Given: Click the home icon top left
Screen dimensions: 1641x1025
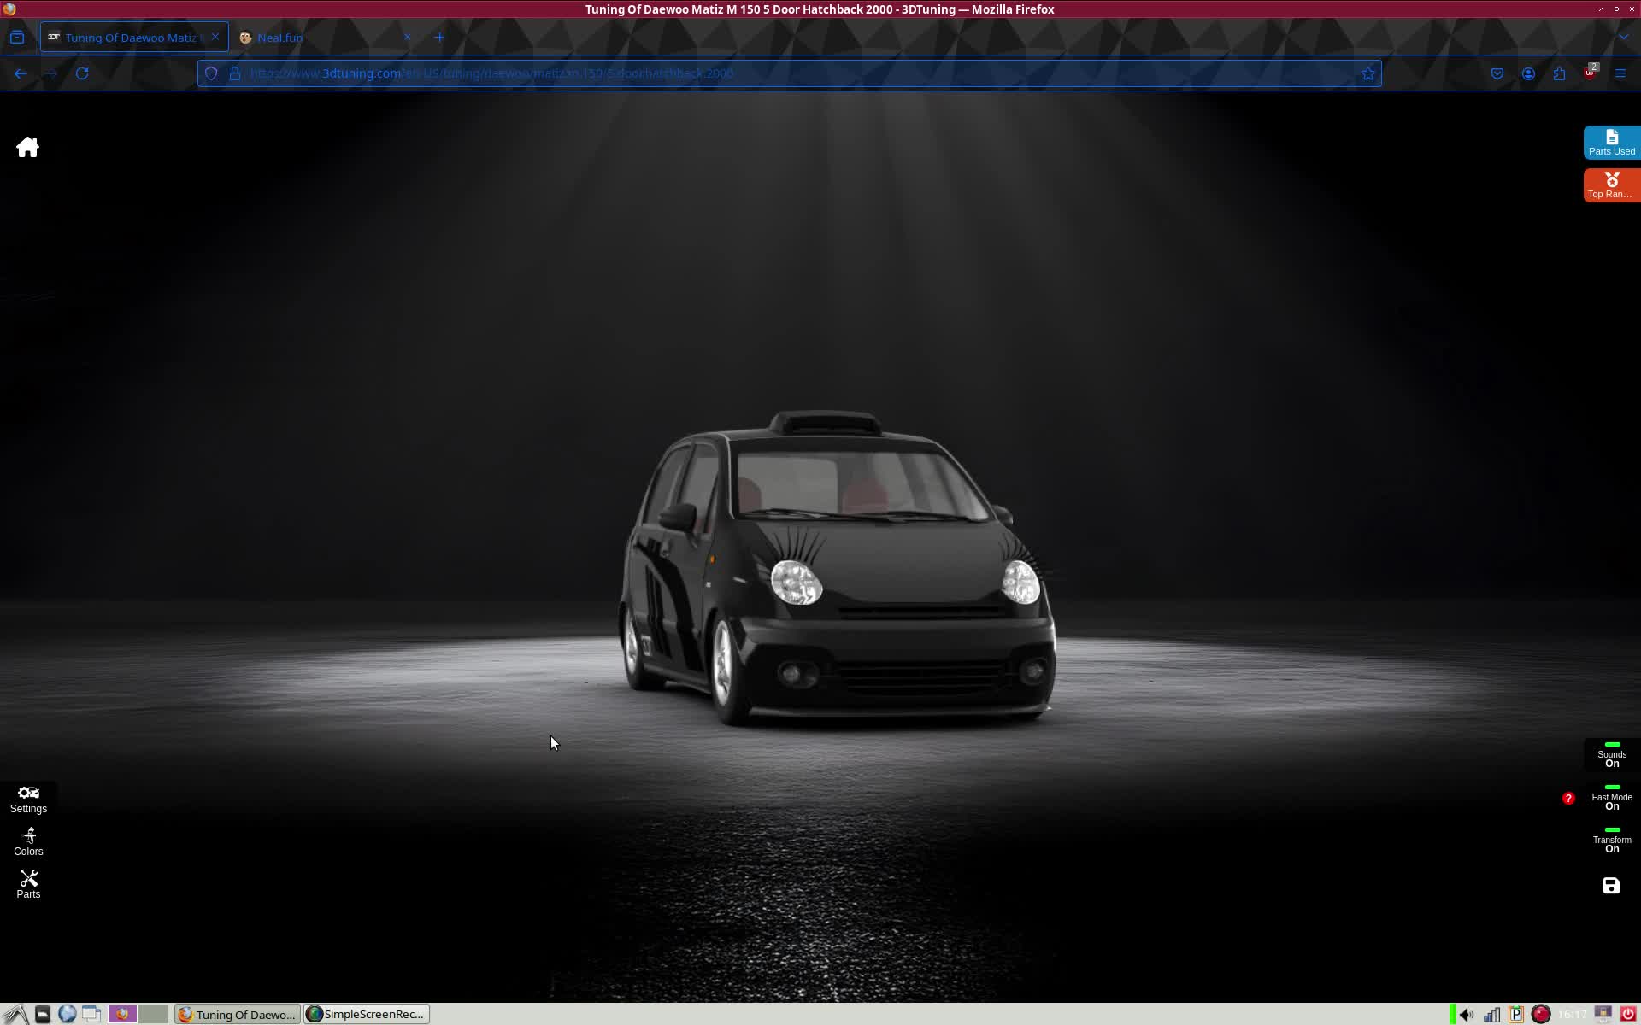Looking at the screenshot, I should 27,146.
